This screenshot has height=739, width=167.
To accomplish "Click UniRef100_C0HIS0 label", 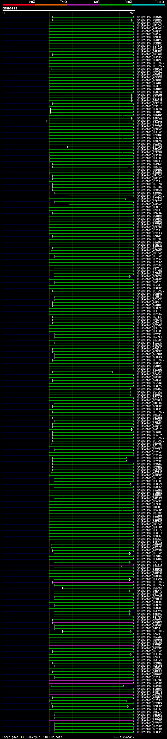I will point(150,297).
